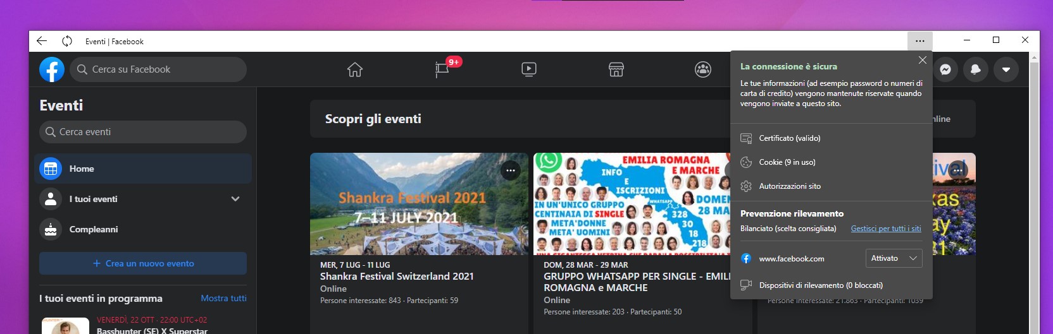The height and width of the screenshot is (334, 1053).
Task: Click the birthday cake icon
Action: click(51, 229)
